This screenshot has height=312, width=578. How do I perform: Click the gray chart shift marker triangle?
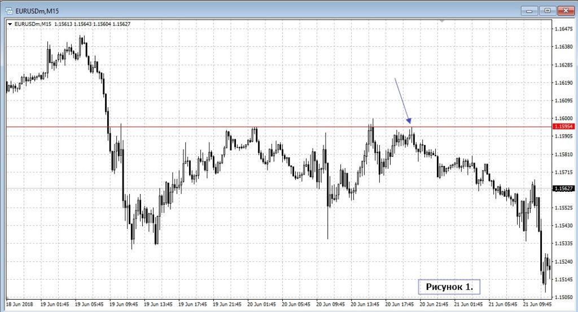click(x=441, y=21)
